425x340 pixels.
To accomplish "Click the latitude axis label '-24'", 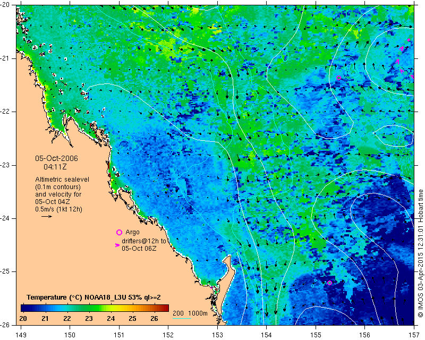I will click(5, 218).
